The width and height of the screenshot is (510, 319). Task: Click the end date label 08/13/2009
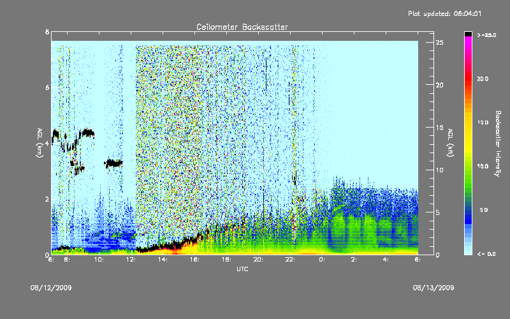pos(433,288)
